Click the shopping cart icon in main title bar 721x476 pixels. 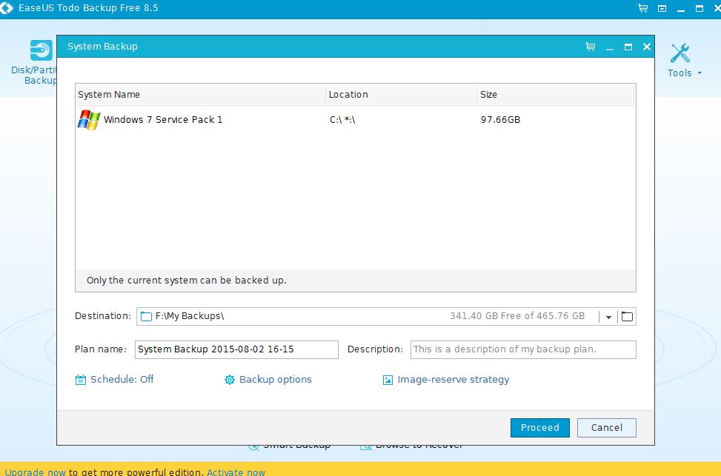pos(643,8)
